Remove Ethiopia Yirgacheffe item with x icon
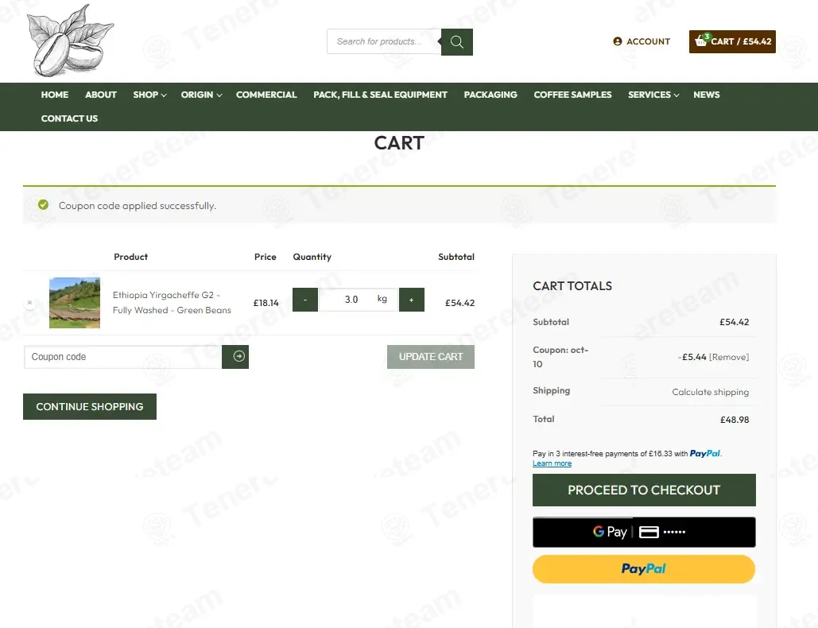 30,303
